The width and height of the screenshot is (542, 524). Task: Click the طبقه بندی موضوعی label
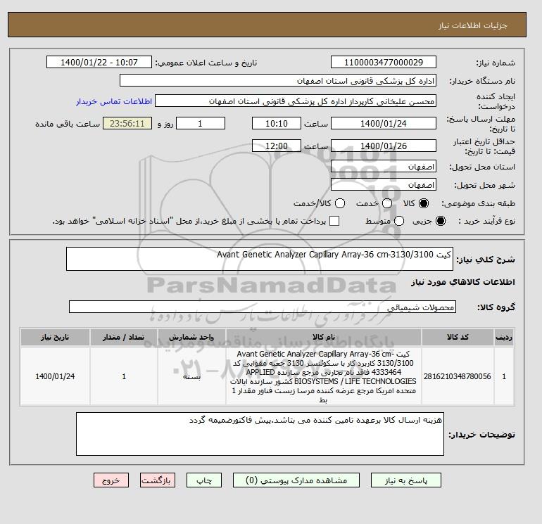479,203
